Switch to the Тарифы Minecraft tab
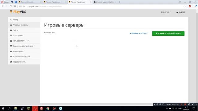198x111 pixels. [x=27, y=2]
